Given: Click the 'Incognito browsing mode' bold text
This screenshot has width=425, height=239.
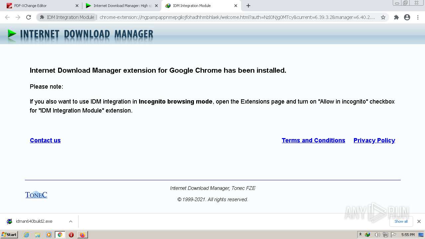Looking at the screenshot, I should point(175,102).
